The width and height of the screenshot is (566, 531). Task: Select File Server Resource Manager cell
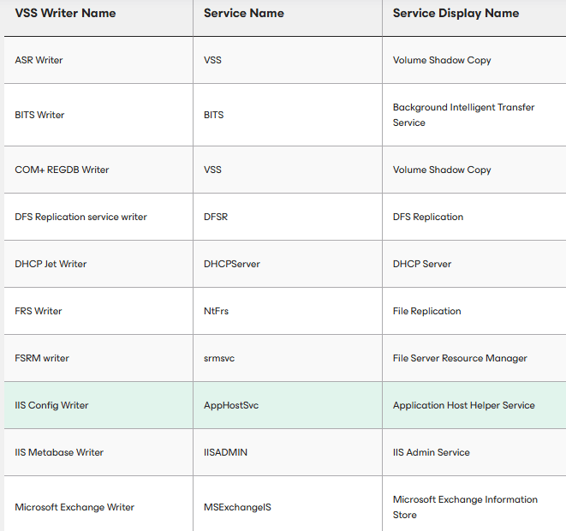click(x=474, y=358)
